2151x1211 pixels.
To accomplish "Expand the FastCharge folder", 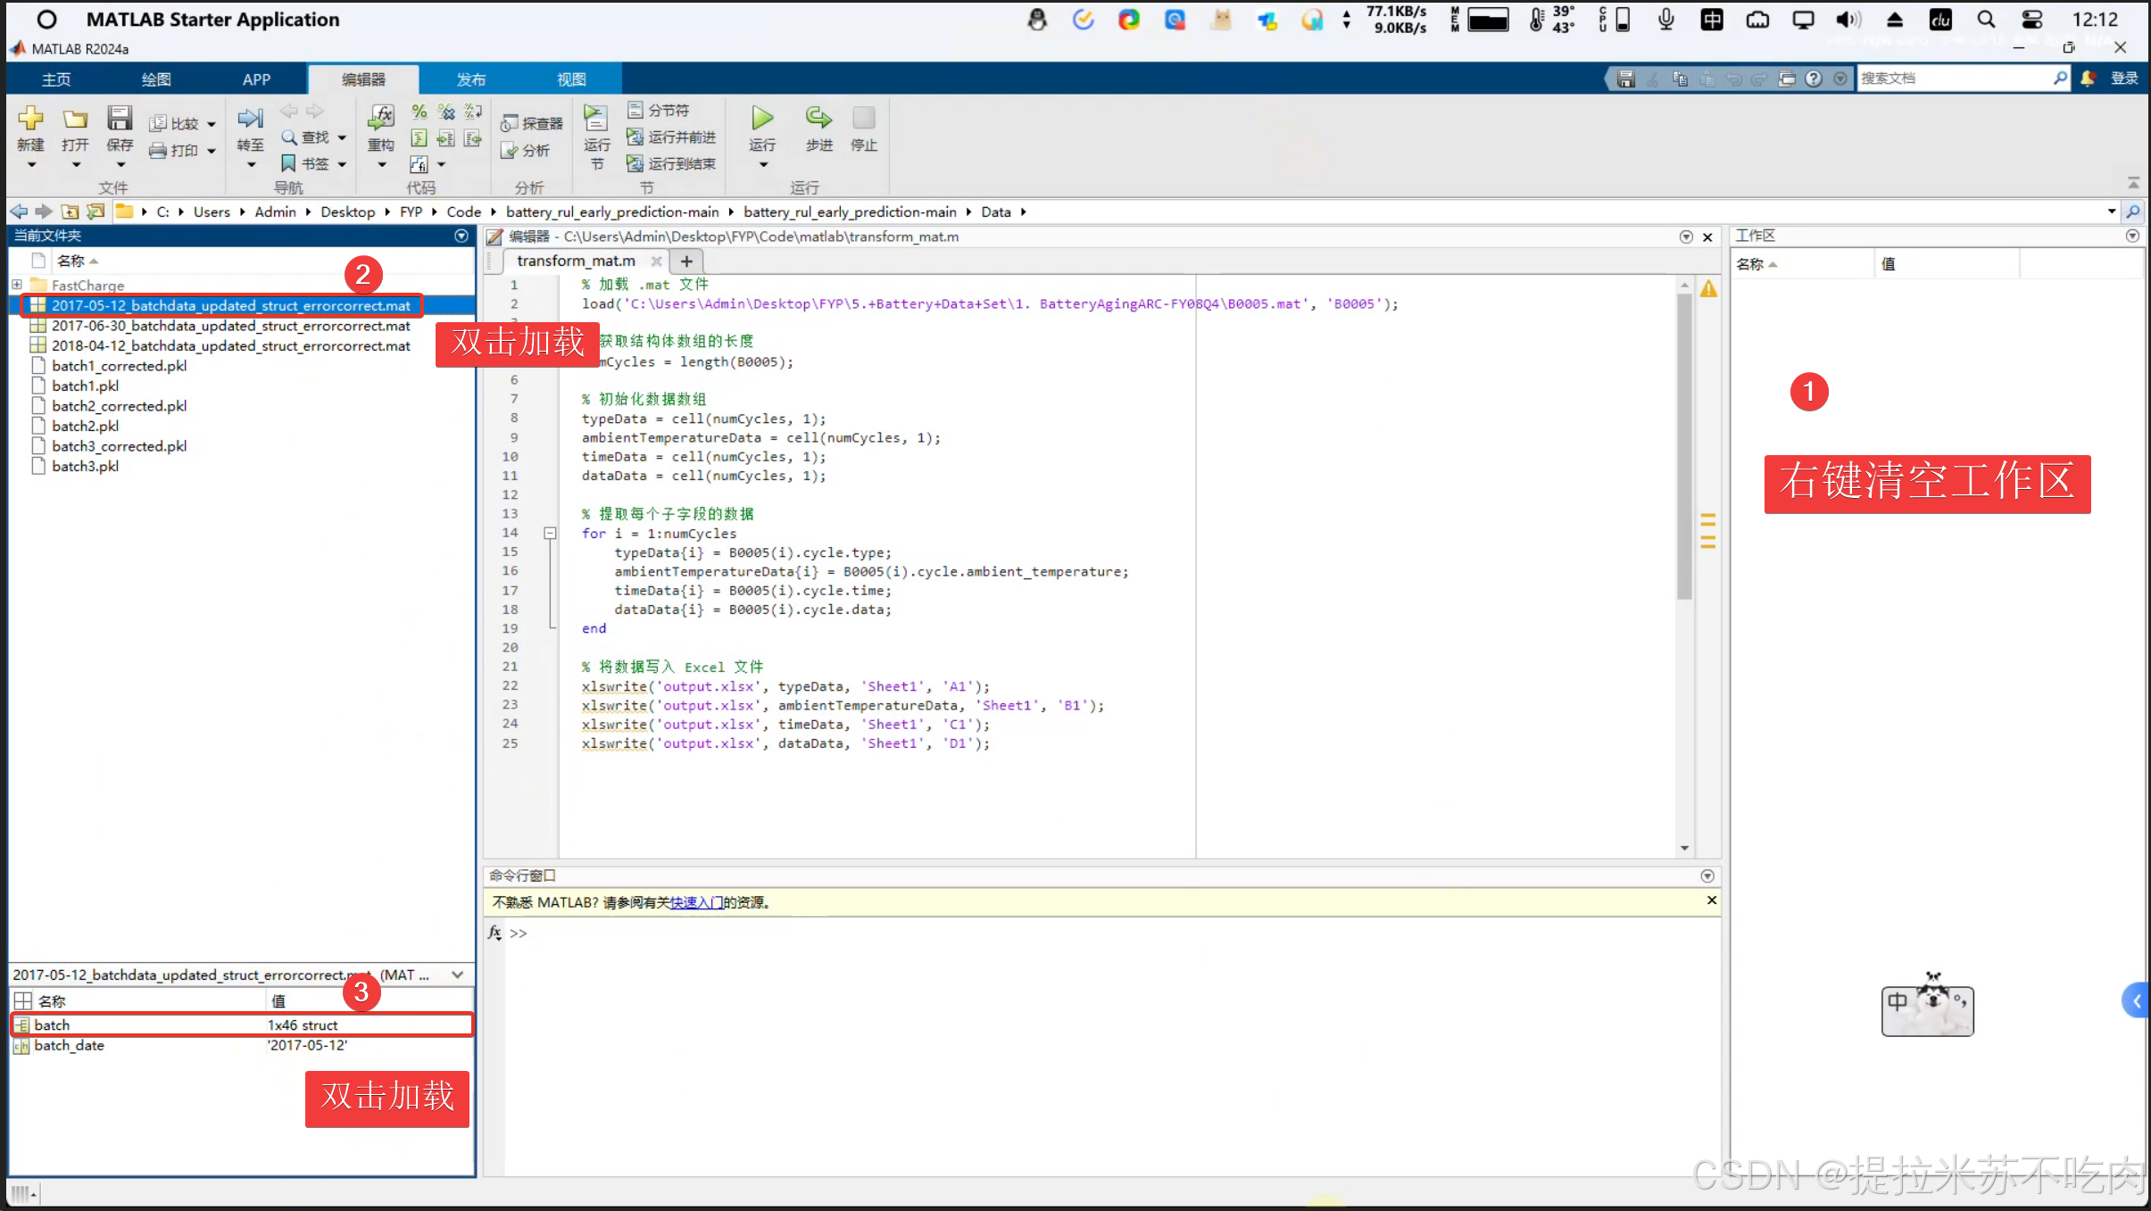I will [x=17, y=285].
